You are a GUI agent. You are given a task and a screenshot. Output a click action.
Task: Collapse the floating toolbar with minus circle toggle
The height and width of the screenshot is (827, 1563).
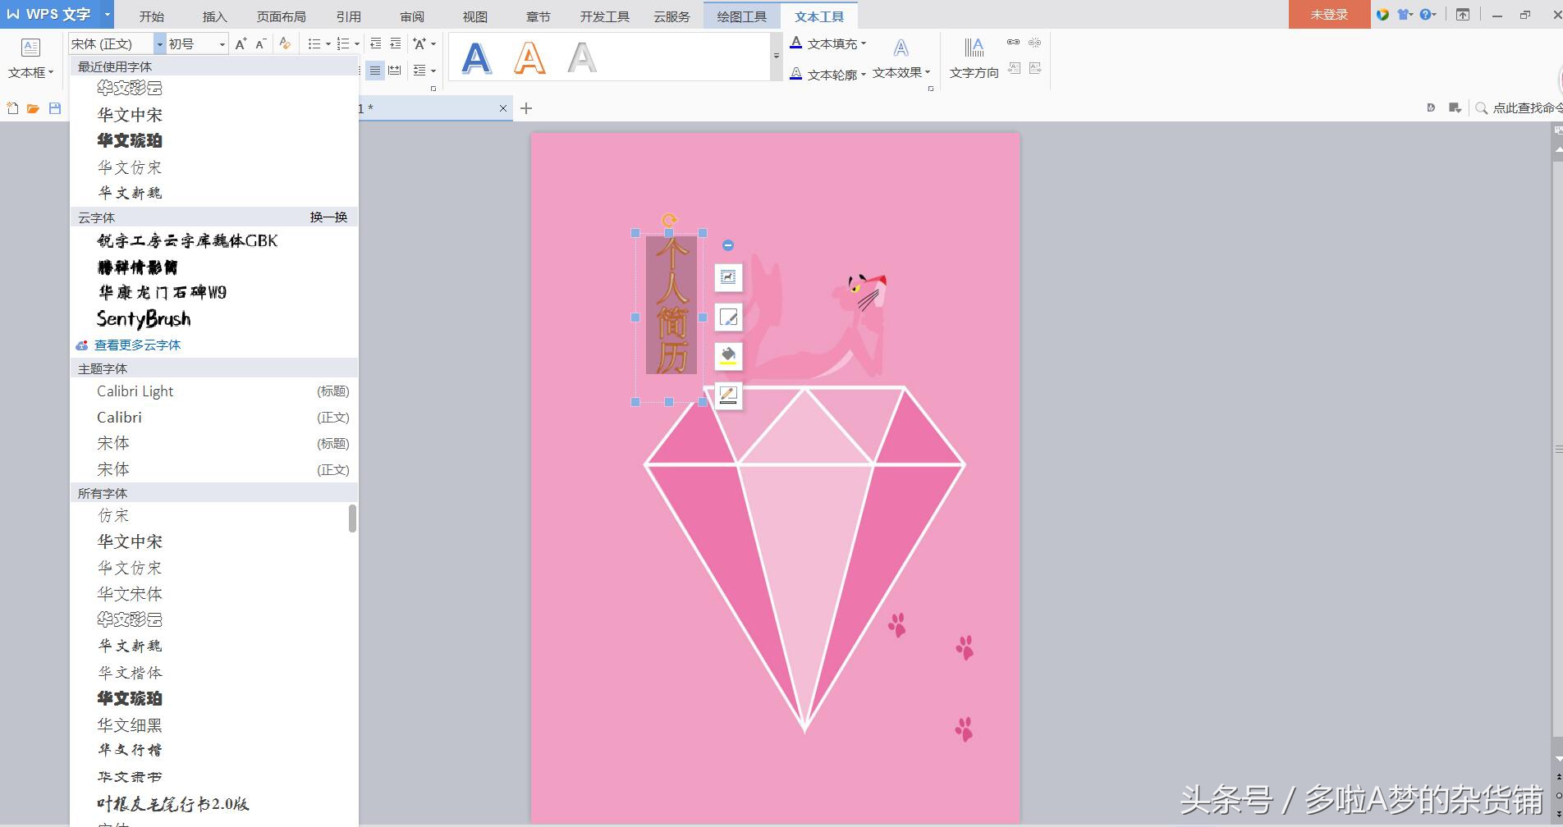727,244
